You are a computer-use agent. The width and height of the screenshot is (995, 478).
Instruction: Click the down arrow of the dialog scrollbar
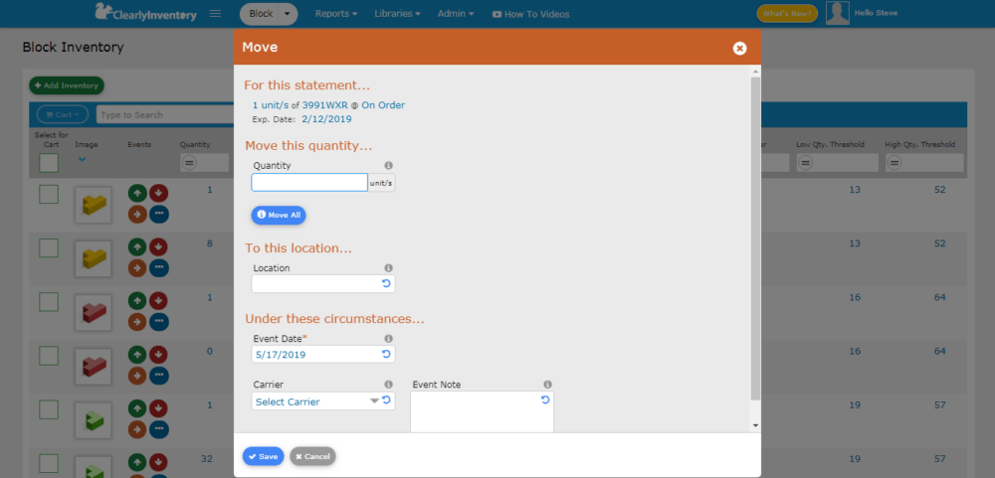coord(755,425)
